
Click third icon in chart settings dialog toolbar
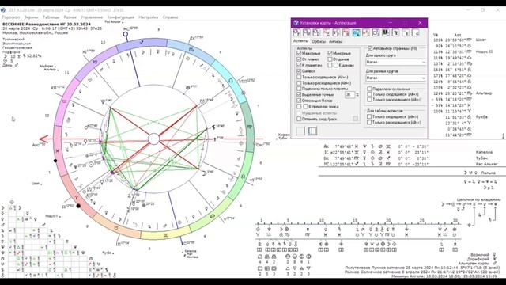point(316,32)
